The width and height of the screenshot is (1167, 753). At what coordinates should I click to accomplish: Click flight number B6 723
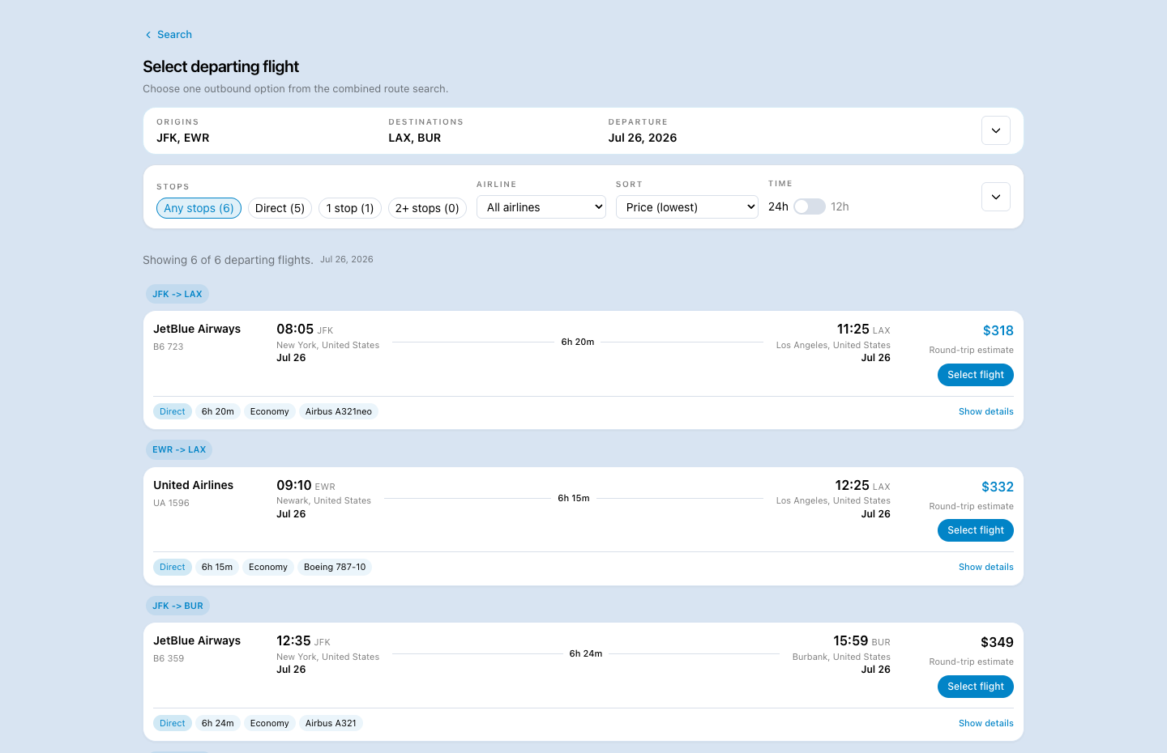[169, 347]
